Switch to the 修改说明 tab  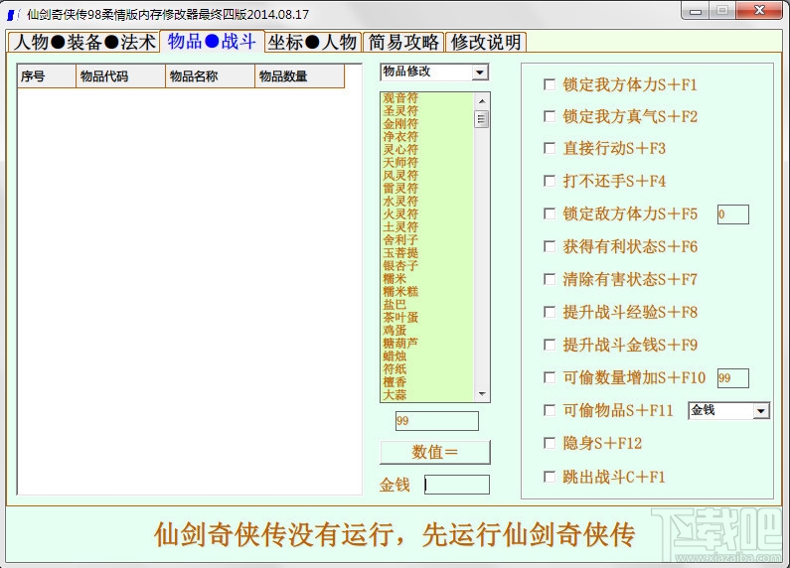[x=486, y=42]
